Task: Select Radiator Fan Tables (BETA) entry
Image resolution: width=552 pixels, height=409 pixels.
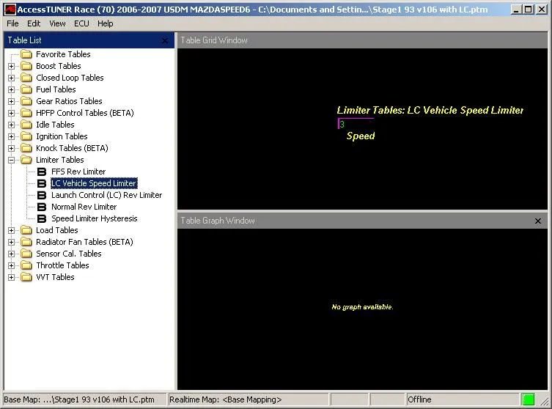Action: click(84, 242)
